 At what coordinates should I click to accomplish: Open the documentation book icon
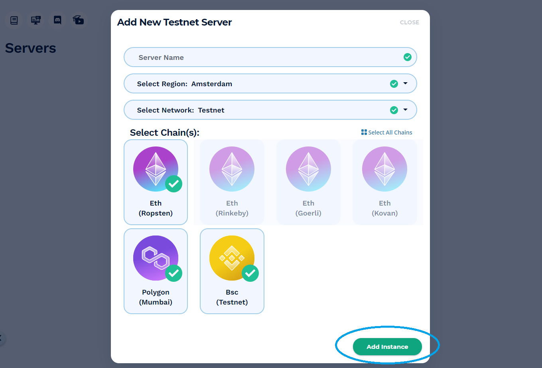click(14, 20)
